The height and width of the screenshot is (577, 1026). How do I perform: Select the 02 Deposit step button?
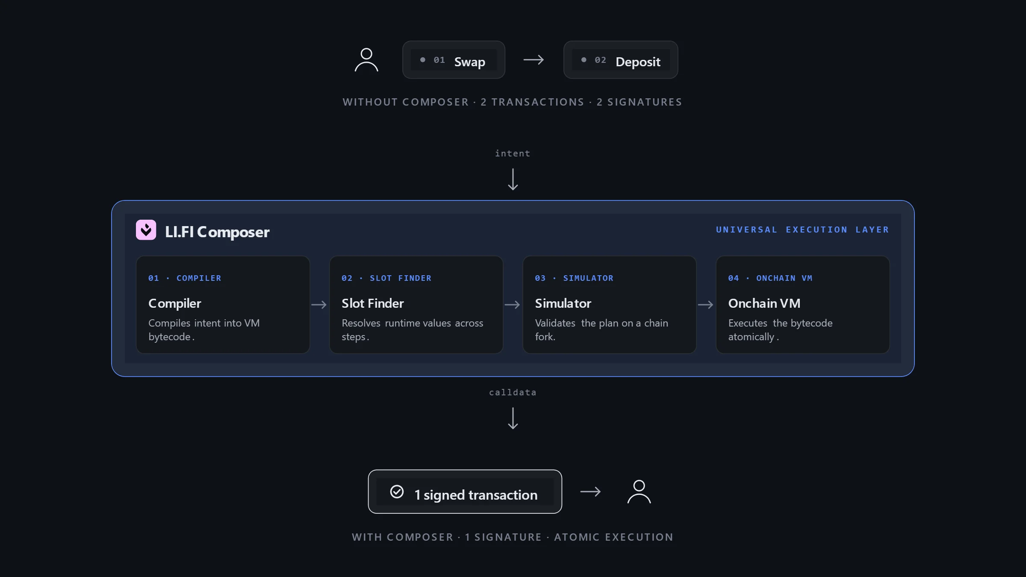click(621, 60)
